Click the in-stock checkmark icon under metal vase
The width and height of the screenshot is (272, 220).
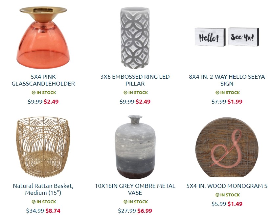125,202
